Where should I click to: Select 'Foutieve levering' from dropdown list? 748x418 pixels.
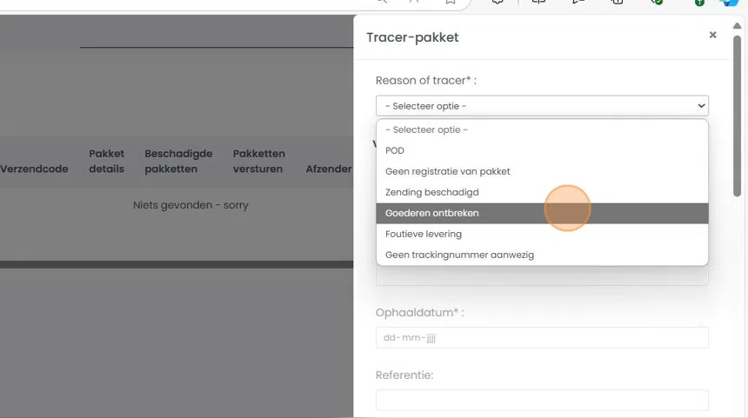click(424, 234)
